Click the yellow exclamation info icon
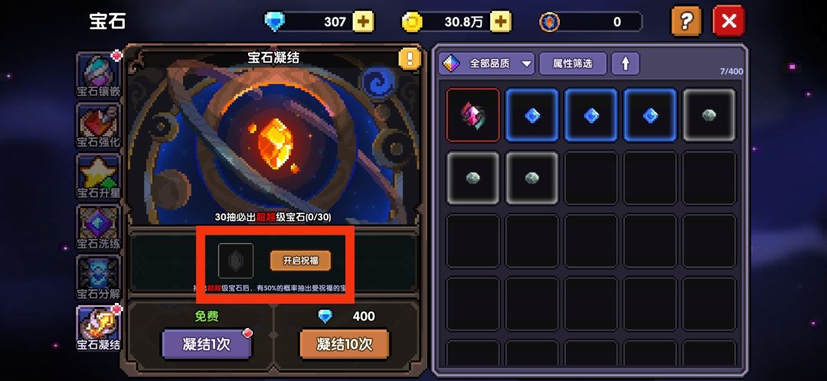The height and width of the screenshot is (381, 827). pyautogui.click(x=410, y=58)
